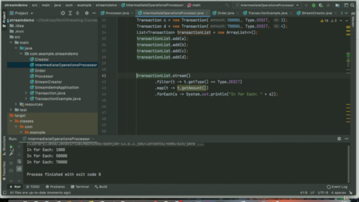Expand the resources folder
359x202 pixels.
(16, 104)
